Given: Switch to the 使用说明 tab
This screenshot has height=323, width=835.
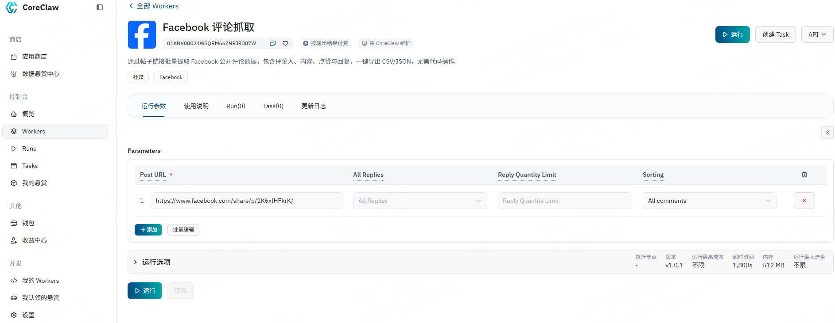Looking at the screenshot, I should 196,106.
